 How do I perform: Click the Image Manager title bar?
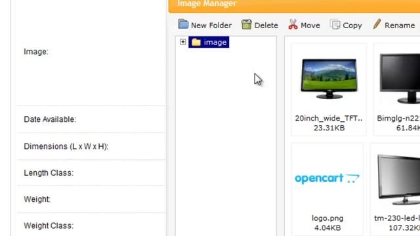(294, 6)
